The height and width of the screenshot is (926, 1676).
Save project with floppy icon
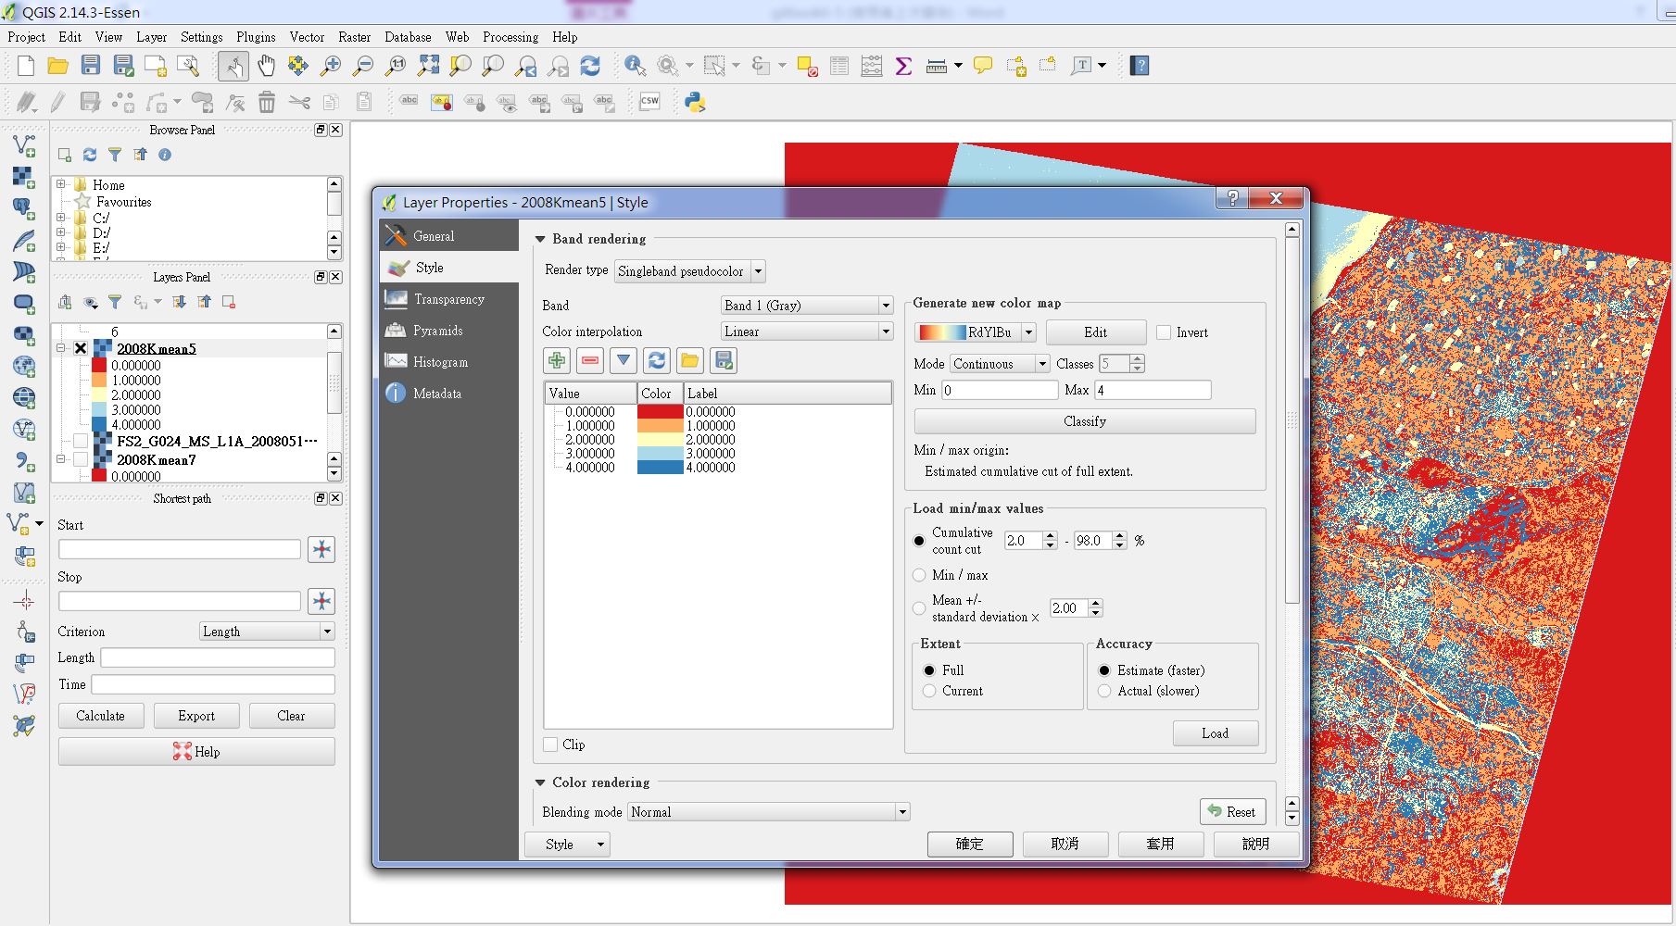[x=90, y=66]
